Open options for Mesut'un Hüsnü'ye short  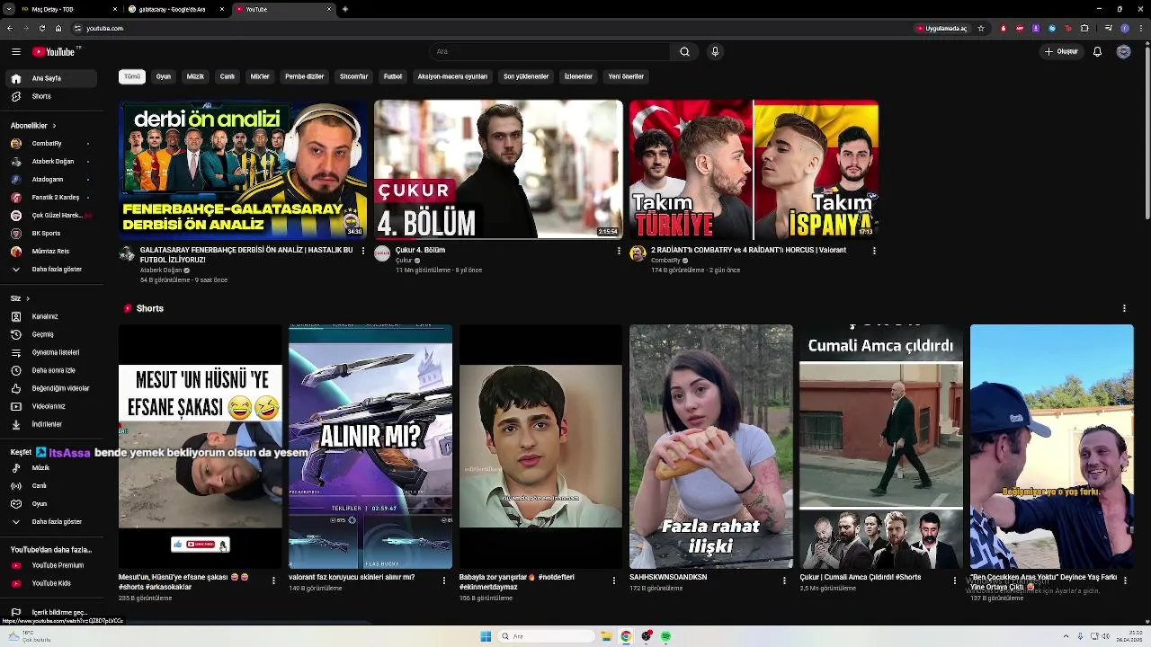[273, 581]
